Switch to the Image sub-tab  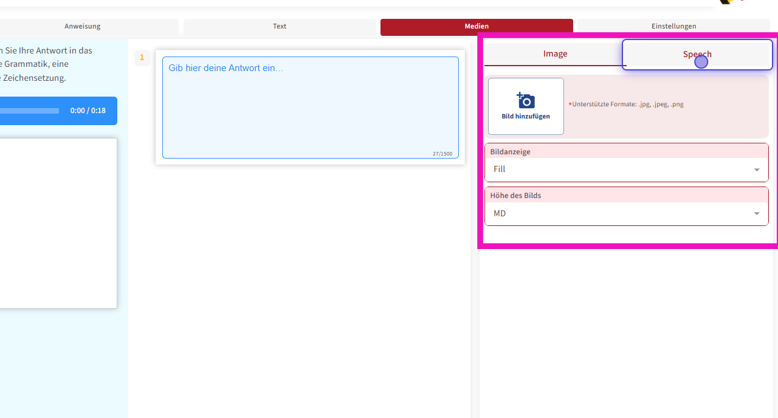pyautogui.click(x=555, y=54)
